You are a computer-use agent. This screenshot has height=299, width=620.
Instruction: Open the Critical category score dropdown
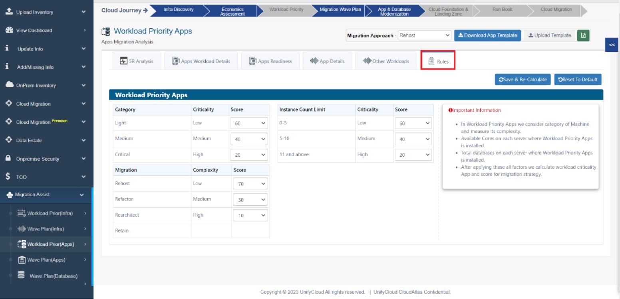point(249,155)
